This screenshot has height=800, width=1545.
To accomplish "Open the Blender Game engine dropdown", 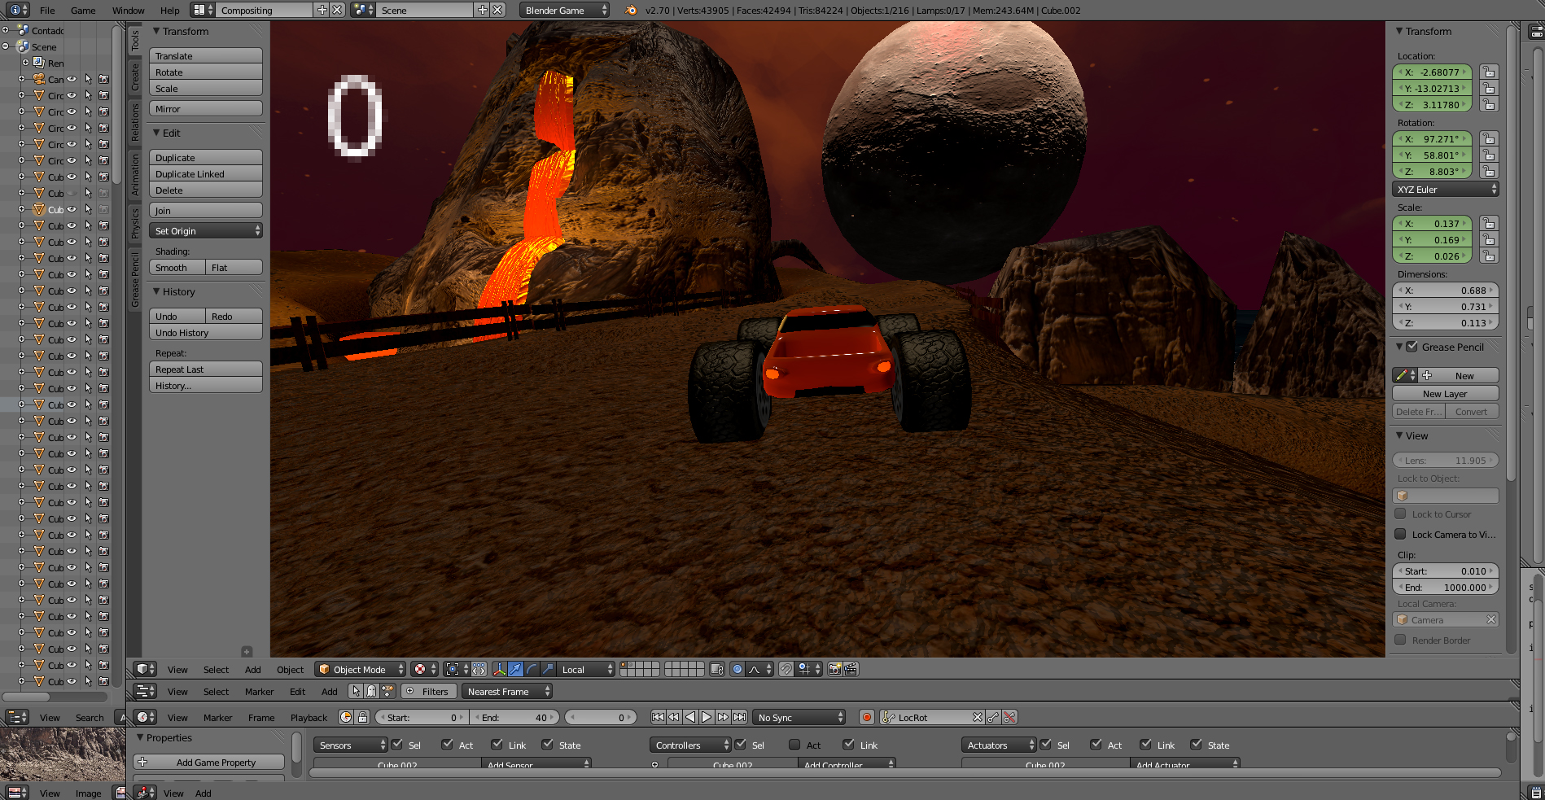I will click(x=564, y=10).
